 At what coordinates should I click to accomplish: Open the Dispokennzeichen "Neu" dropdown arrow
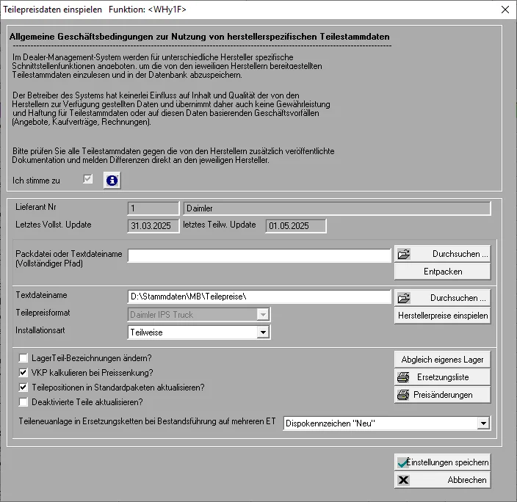[x=483, y=423]
